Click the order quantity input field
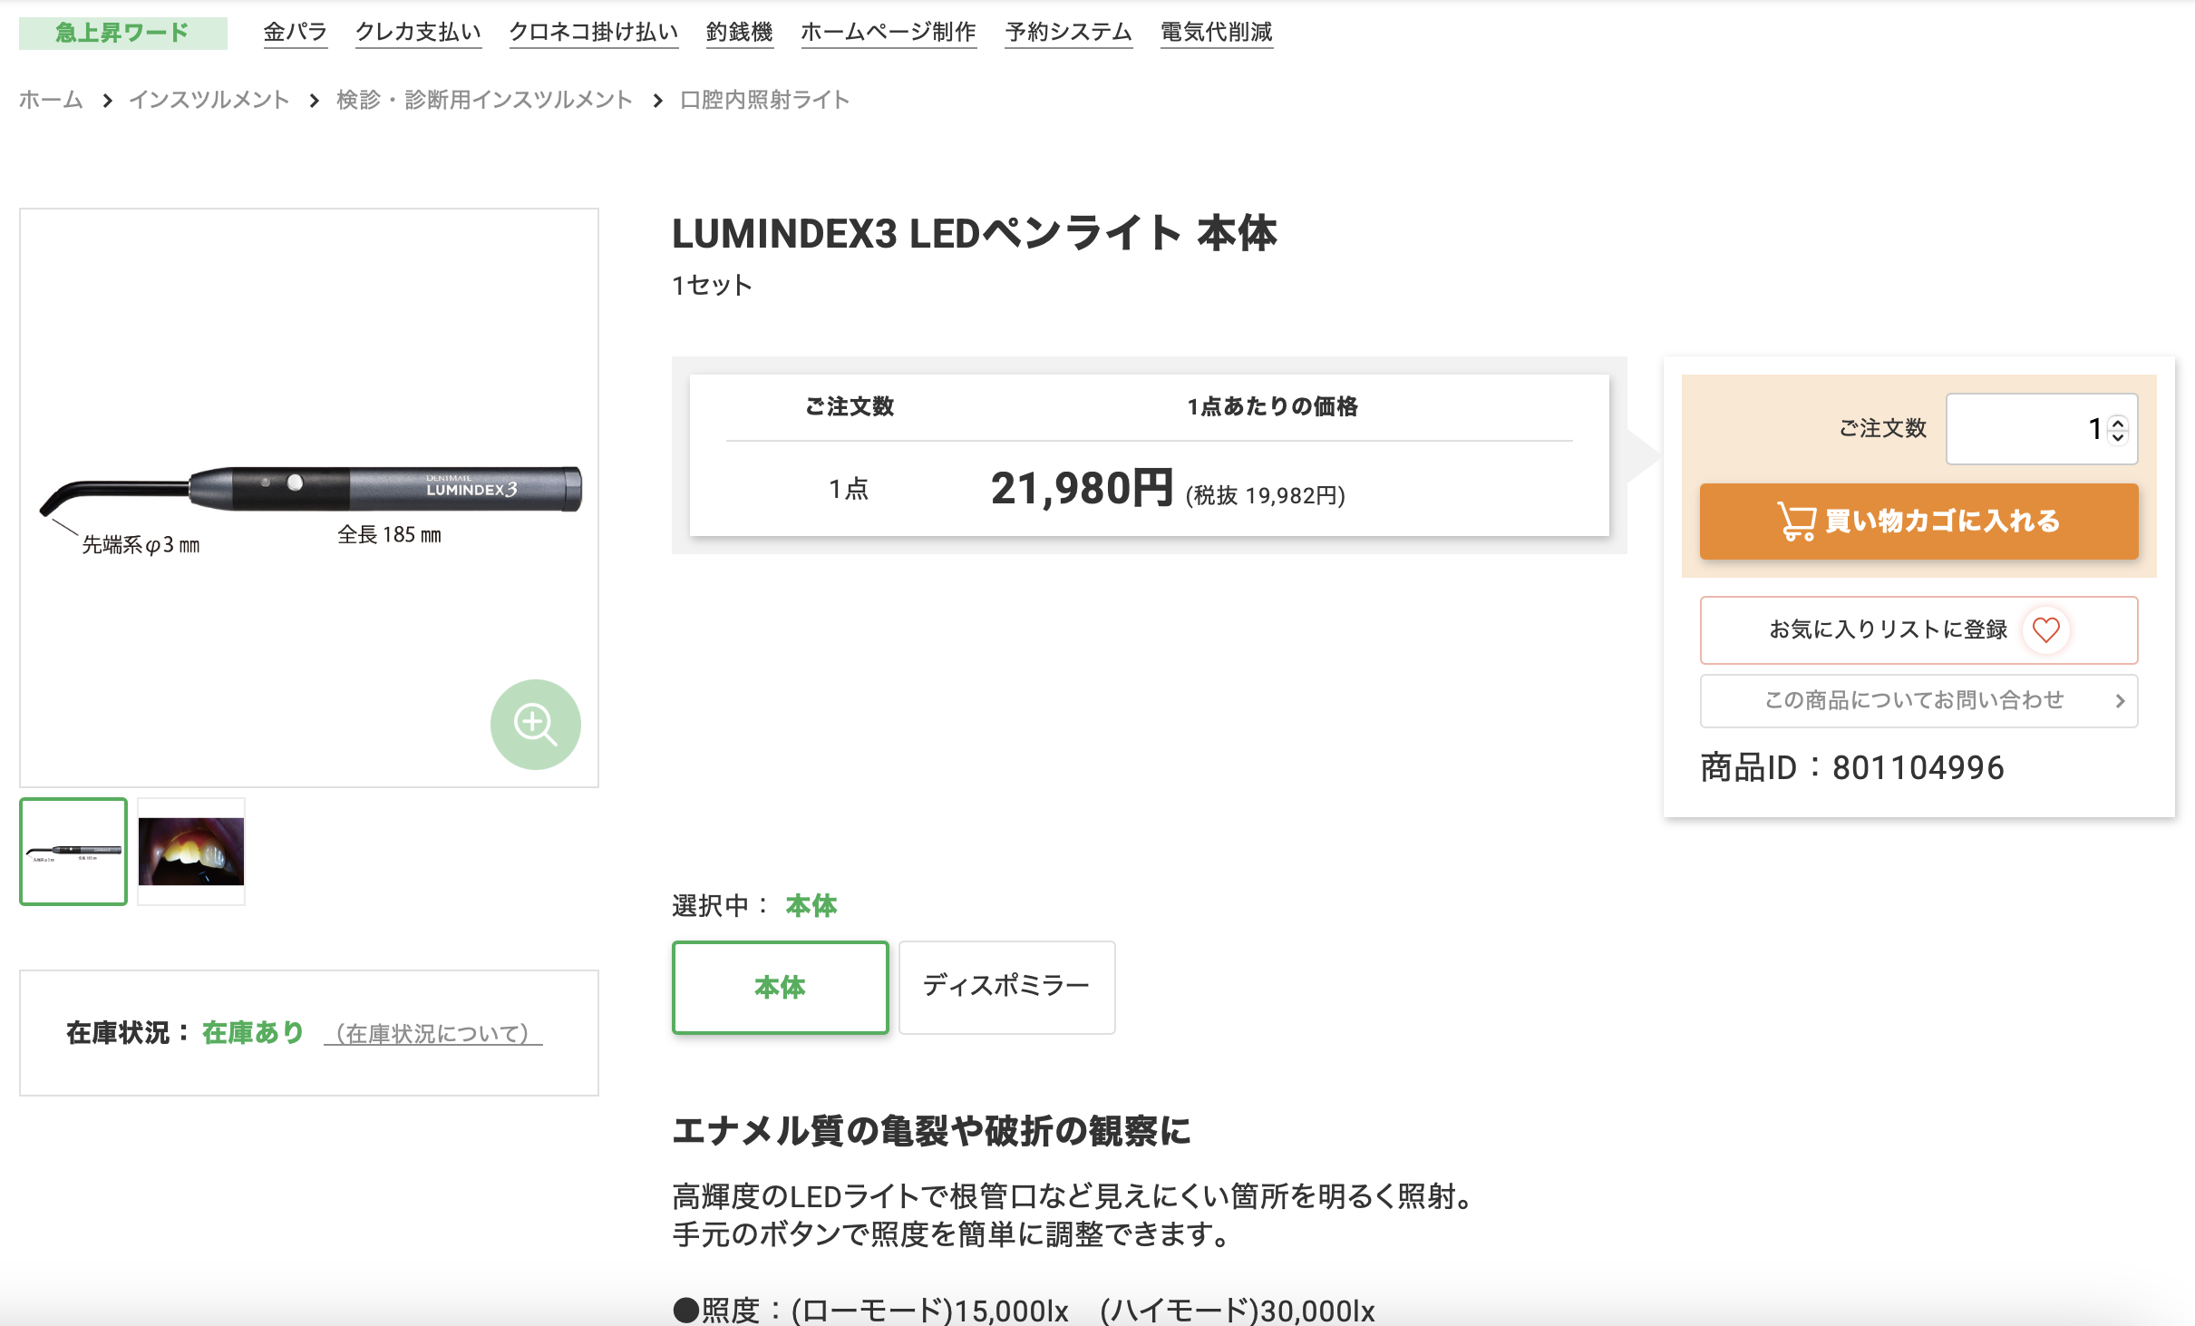 [2042, 428]
